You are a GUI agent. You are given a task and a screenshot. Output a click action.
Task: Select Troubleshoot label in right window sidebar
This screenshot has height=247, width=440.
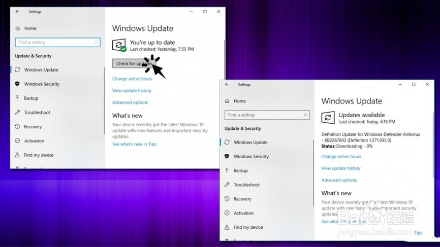(246, 185)
